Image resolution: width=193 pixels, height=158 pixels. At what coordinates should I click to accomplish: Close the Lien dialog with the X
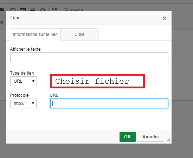coord(165,18)
